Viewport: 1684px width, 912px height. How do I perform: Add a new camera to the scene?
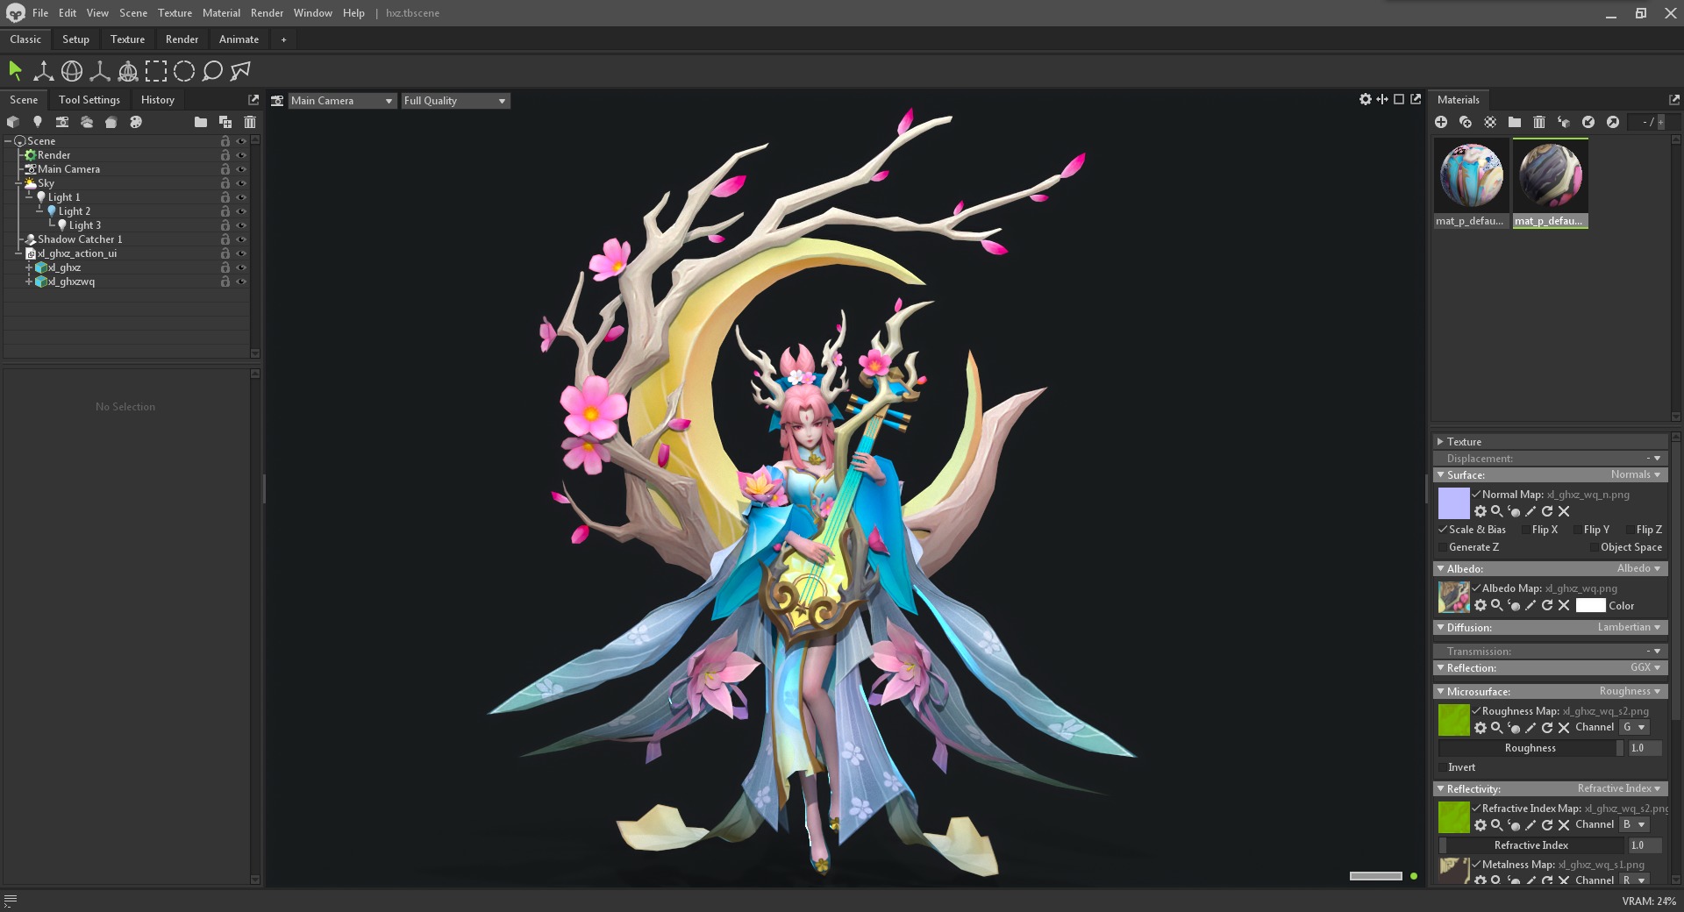pyautogui.click(x=62, y=122)
